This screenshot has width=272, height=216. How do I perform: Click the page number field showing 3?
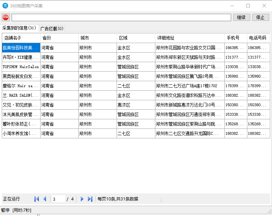[x=58, y=199]
